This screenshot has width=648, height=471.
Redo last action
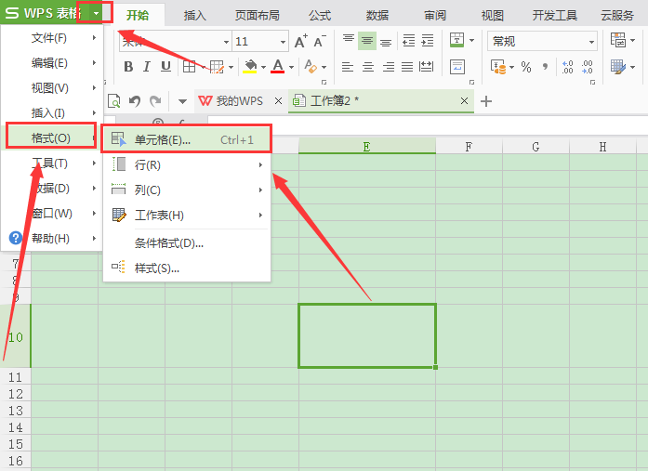point(155,100)
